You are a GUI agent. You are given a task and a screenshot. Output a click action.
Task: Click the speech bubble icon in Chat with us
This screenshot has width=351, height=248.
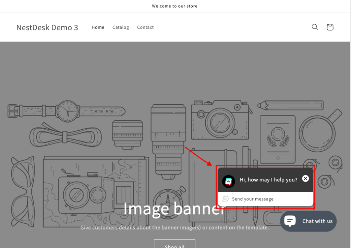coord(290,221)
